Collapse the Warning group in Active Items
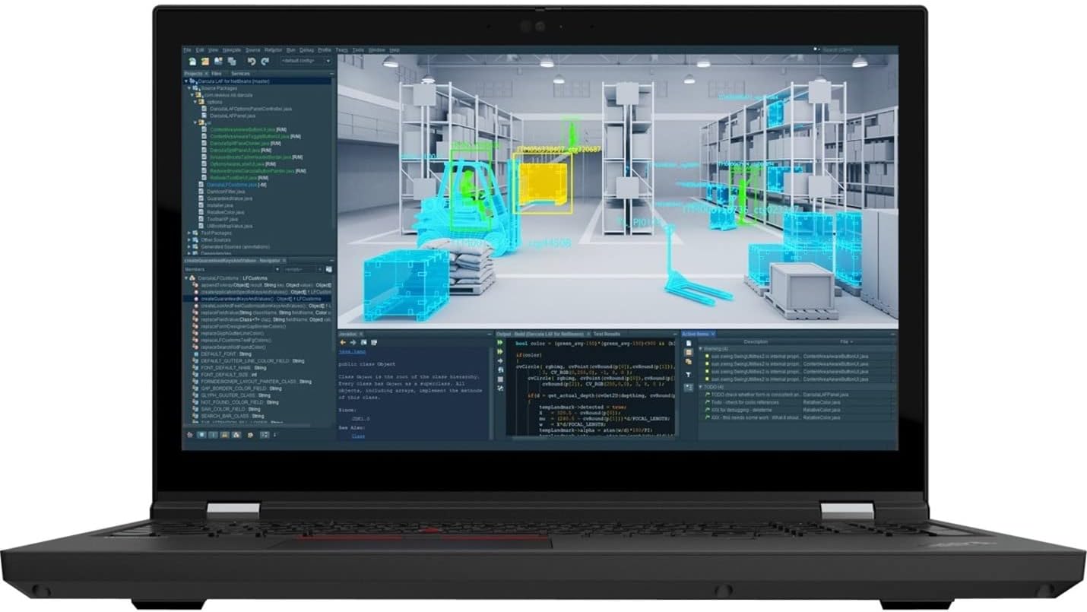 (701, 348)
